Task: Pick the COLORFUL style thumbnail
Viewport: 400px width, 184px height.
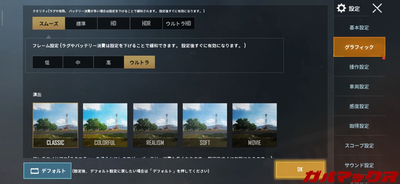Action: (105, 125)
